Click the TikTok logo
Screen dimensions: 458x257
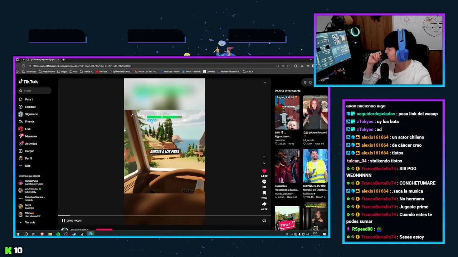pos(28,82)
